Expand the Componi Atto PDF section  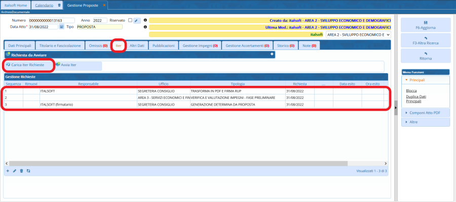(425, 112)
